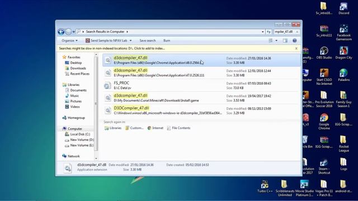The image size is (358, 201).
Task: Select D3DCompiler_47.dll in Windows winsxs folder
Action: pos(201,111)
